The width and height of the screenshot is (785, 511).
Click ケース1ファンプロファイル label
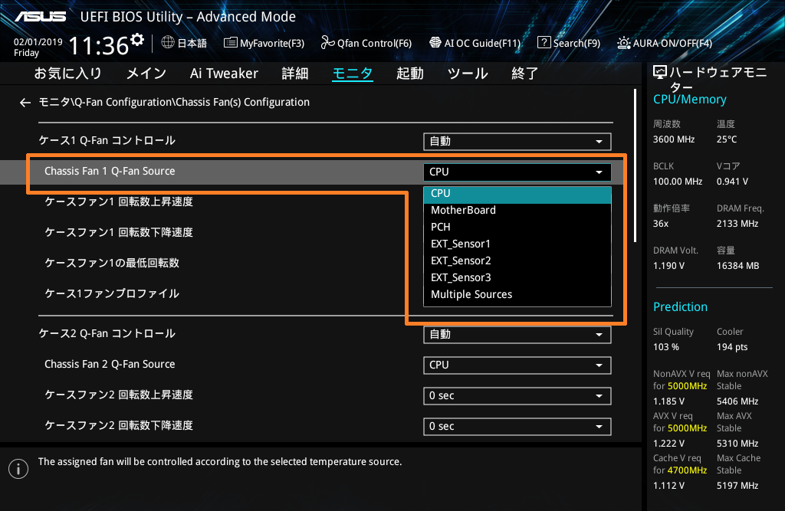pyautogui.click(x=112, y=293)
